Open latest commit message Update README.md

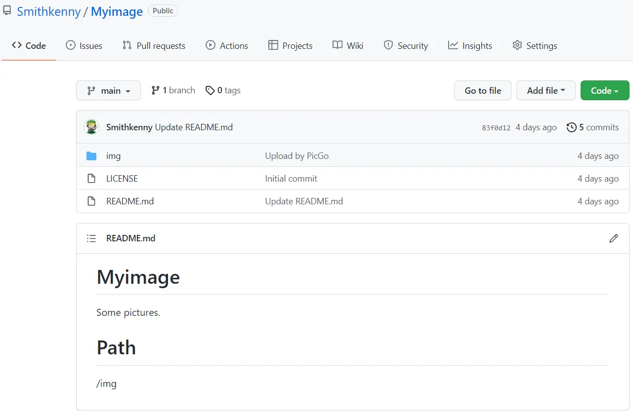pyautogui.click(x=194, y=127)
